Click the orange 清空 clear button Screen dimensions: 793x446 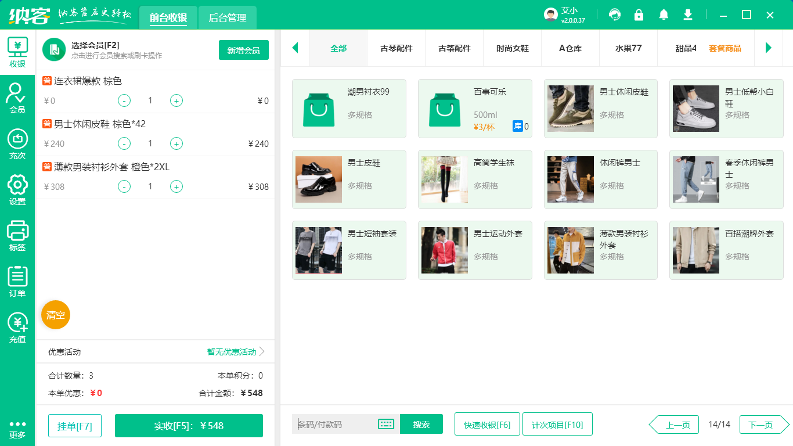pyautogui.click(x=56, y=315)
